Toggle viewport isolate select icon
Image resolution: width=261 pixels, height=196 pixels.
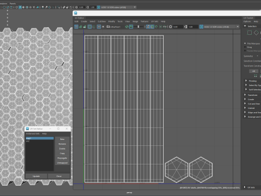click(x=58, y=7)
